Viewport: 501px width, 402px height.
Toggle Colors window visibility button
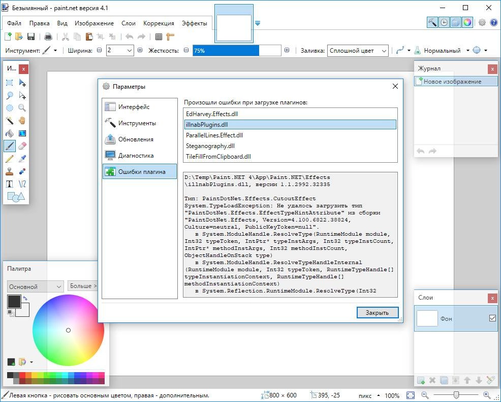tap(467, 22)
